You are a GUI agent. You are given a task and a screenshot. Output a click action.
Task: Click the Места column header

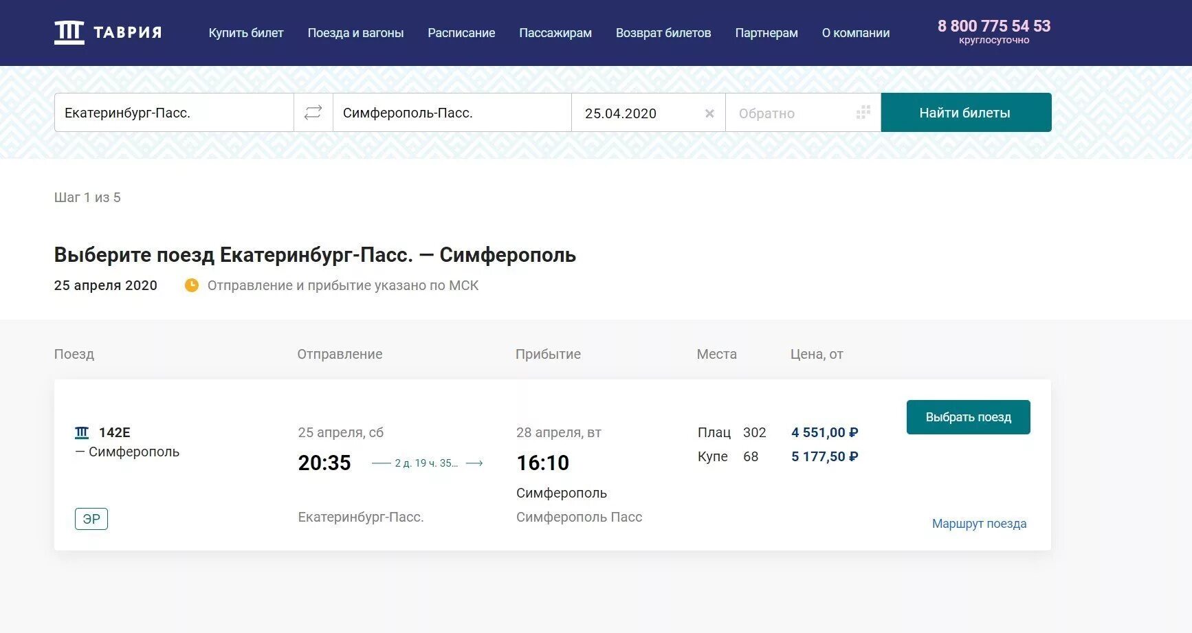pyautogui.click(x=716, y=354)
